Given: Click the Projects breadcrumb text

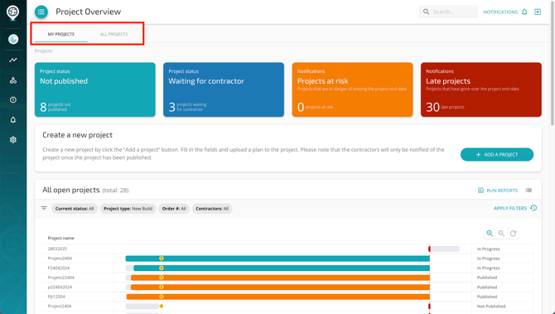Looking at the screenshot, I should [43, 51].
